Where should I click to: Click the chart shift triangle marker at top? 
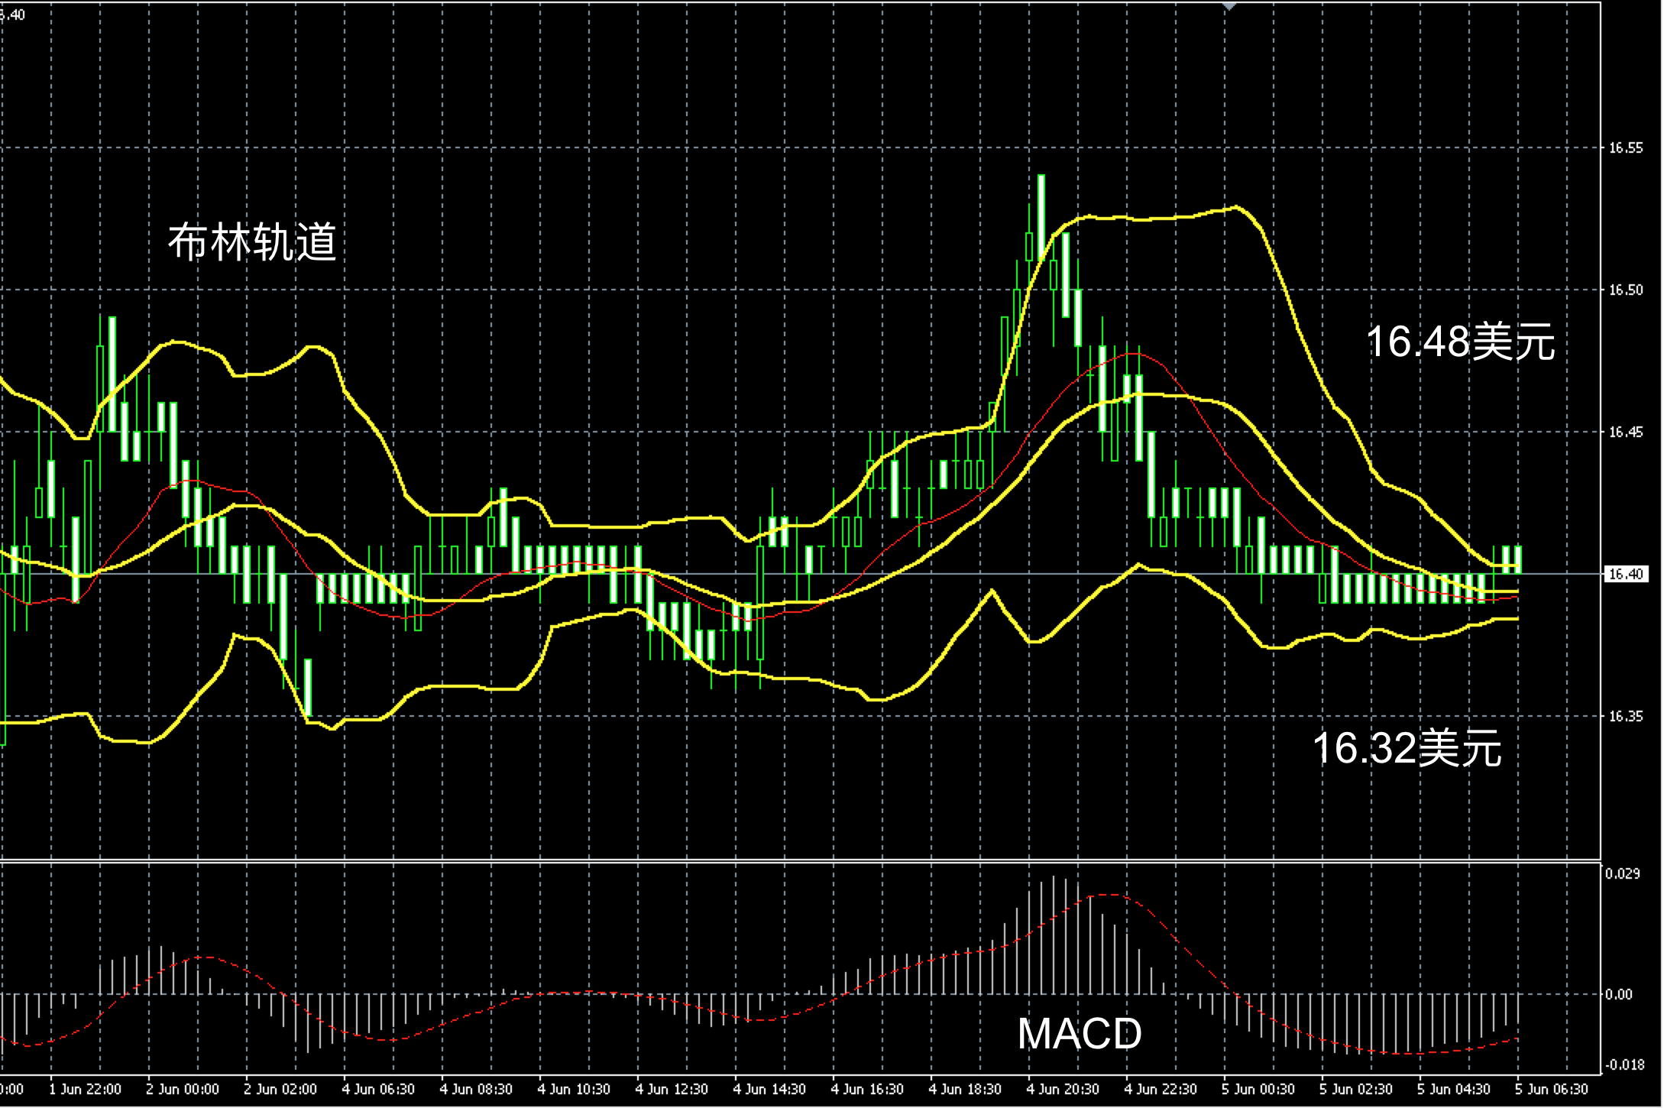click(1229, 5)
